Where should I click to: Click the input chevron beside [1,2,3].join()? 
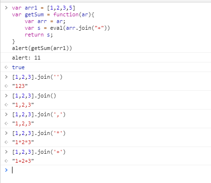click(6, 96)
